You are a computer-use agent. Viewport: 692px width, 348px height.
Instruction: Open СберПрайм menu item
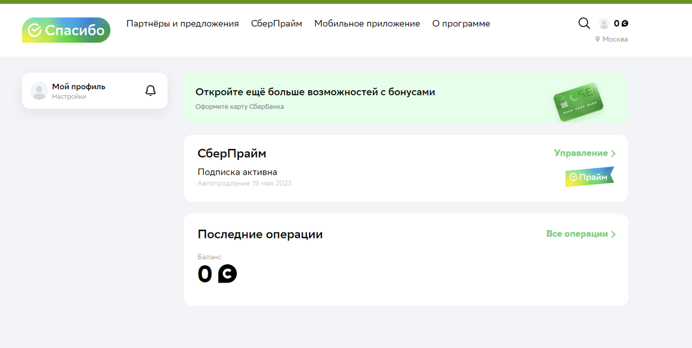coord(277,24)
